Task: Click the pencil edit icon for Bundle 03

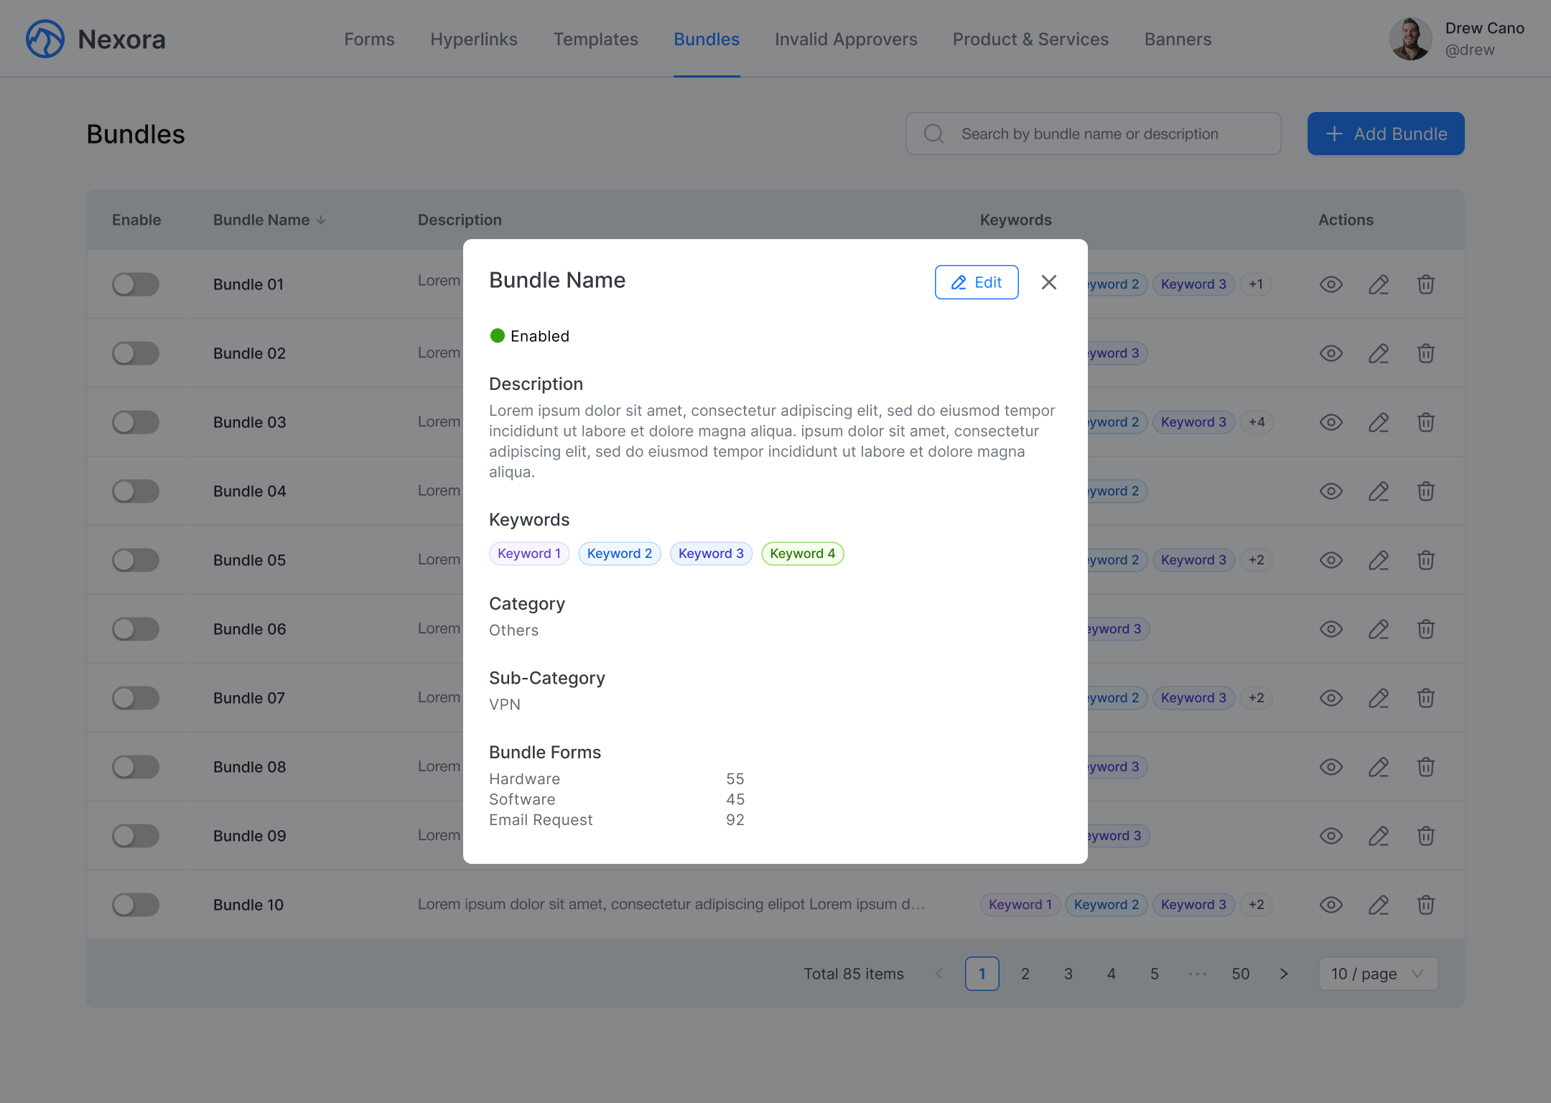Action: 1378,422
